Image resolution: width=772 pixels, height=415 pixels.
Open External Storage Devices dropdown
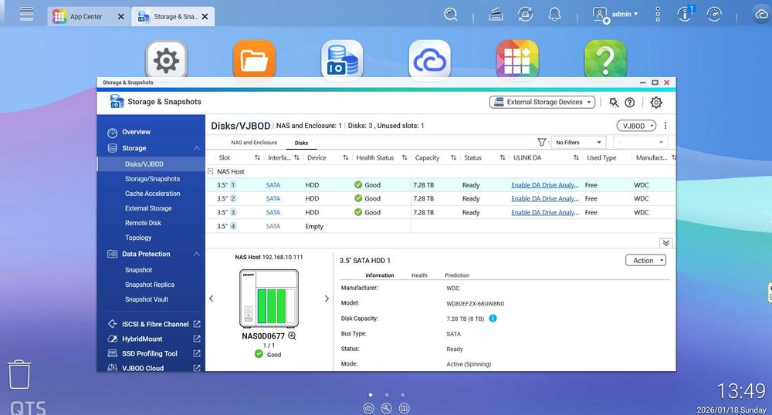(x=542, y=103)
